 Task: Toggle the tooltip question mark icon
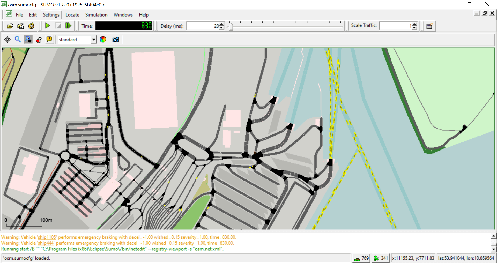39,40
